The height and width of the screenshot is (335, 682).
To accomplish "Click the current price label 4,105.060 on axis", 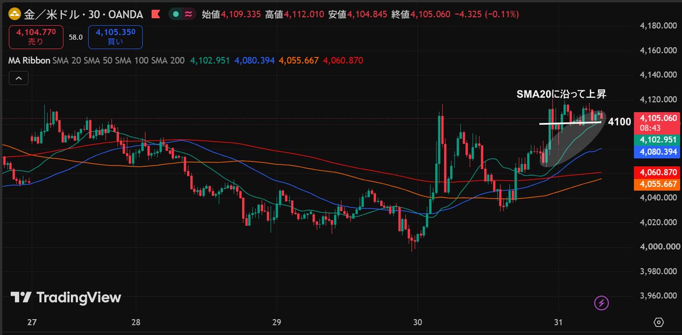I will [658, 118].
